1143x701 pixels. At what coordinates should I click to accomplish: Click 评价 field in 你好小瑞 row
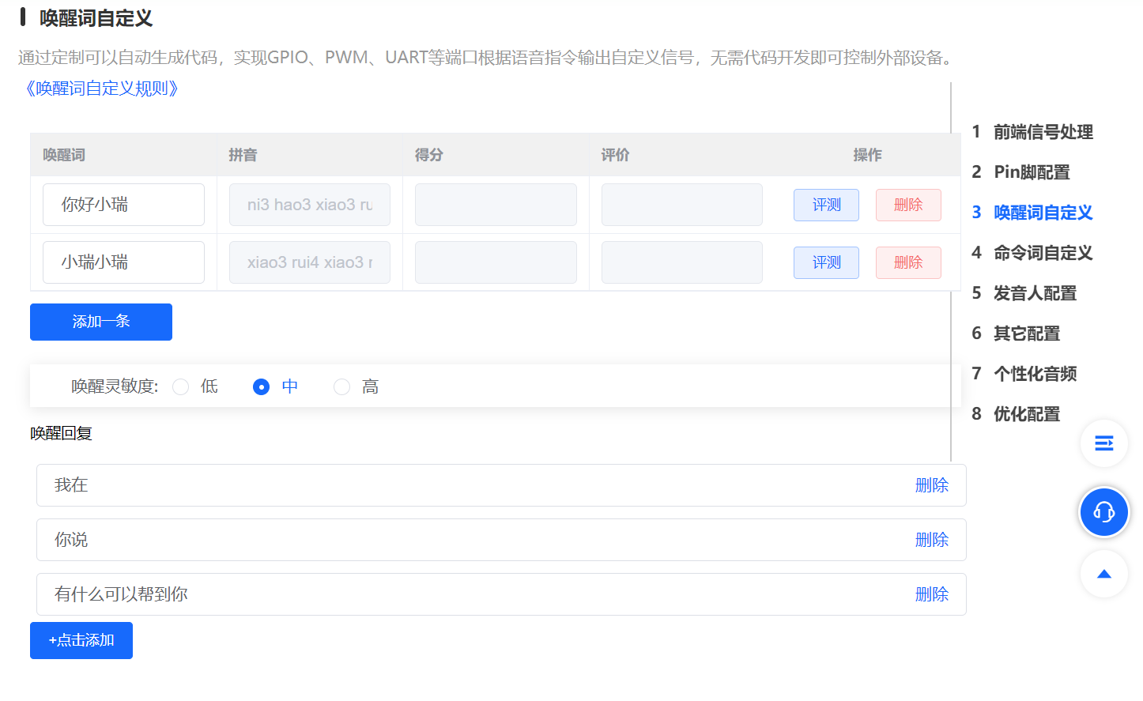682,205
